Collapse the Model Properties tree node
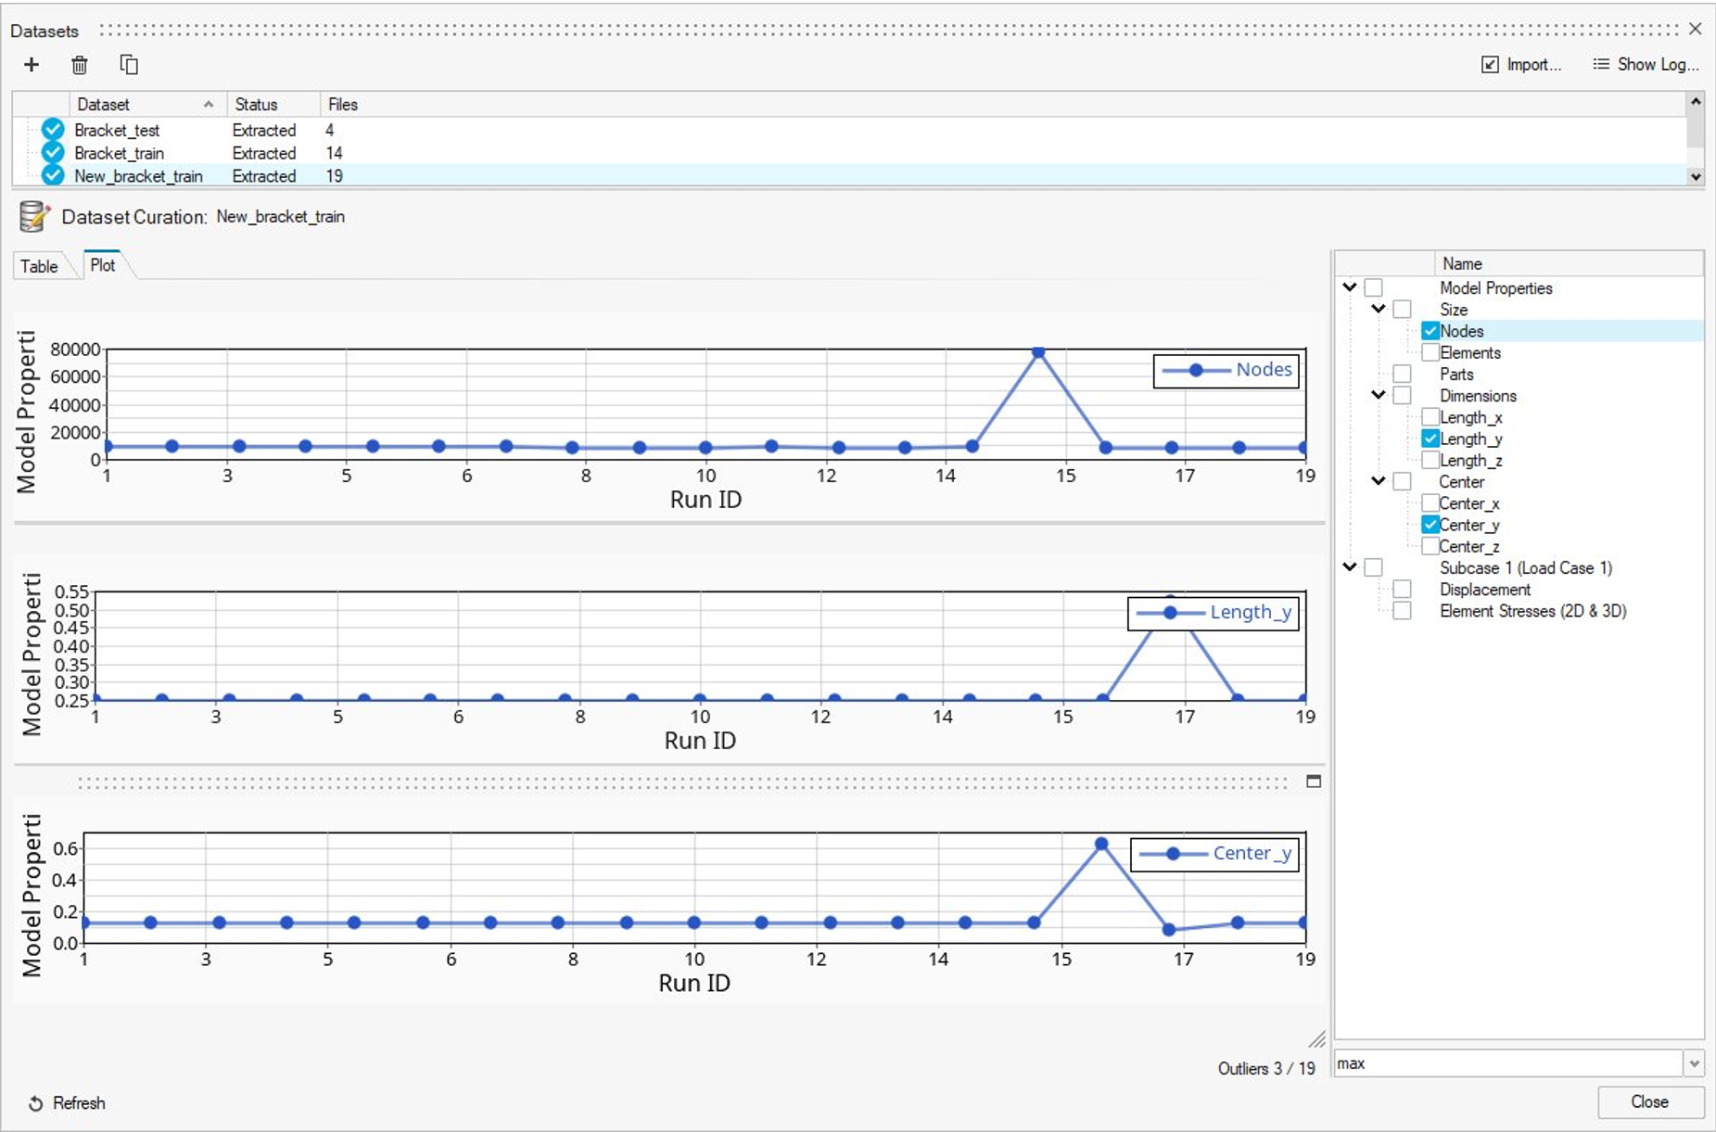1716x1132 pixels. (x=1350, y=287)
